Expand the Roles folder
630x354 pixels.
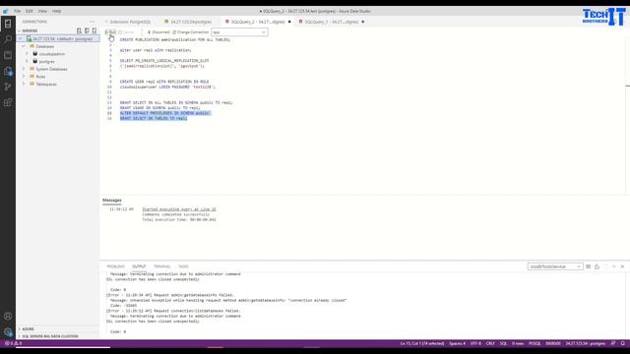tap(24, 77)
